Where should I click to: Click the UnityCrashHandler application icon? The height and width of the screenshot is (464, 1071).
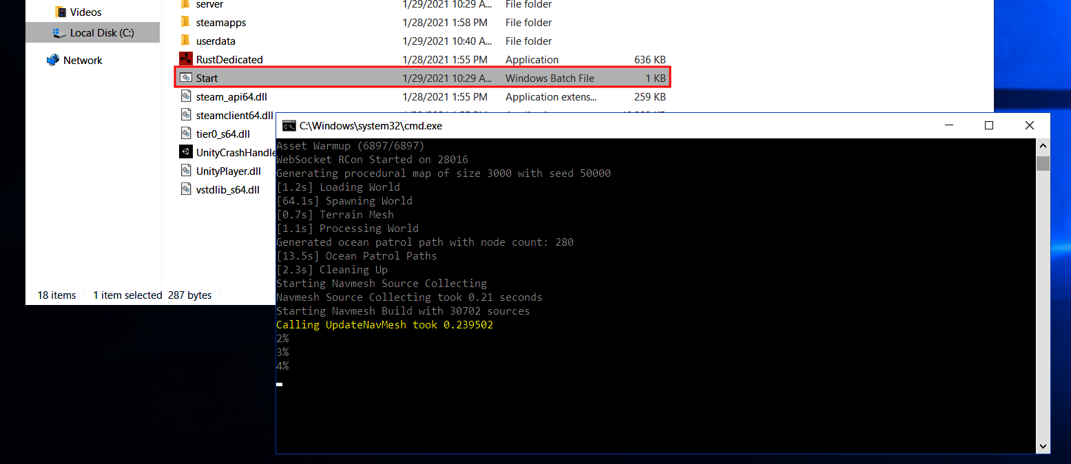pos(186,152)
